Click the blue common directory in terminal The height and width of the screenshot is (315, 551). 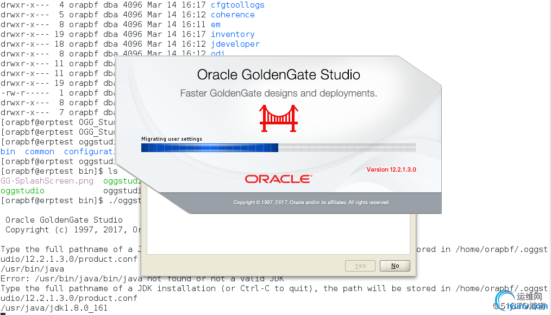pyautogui.click(x=40, y=152)
